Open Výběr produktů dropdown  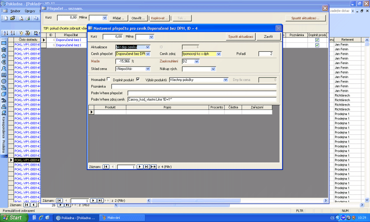tap(226, 80)
